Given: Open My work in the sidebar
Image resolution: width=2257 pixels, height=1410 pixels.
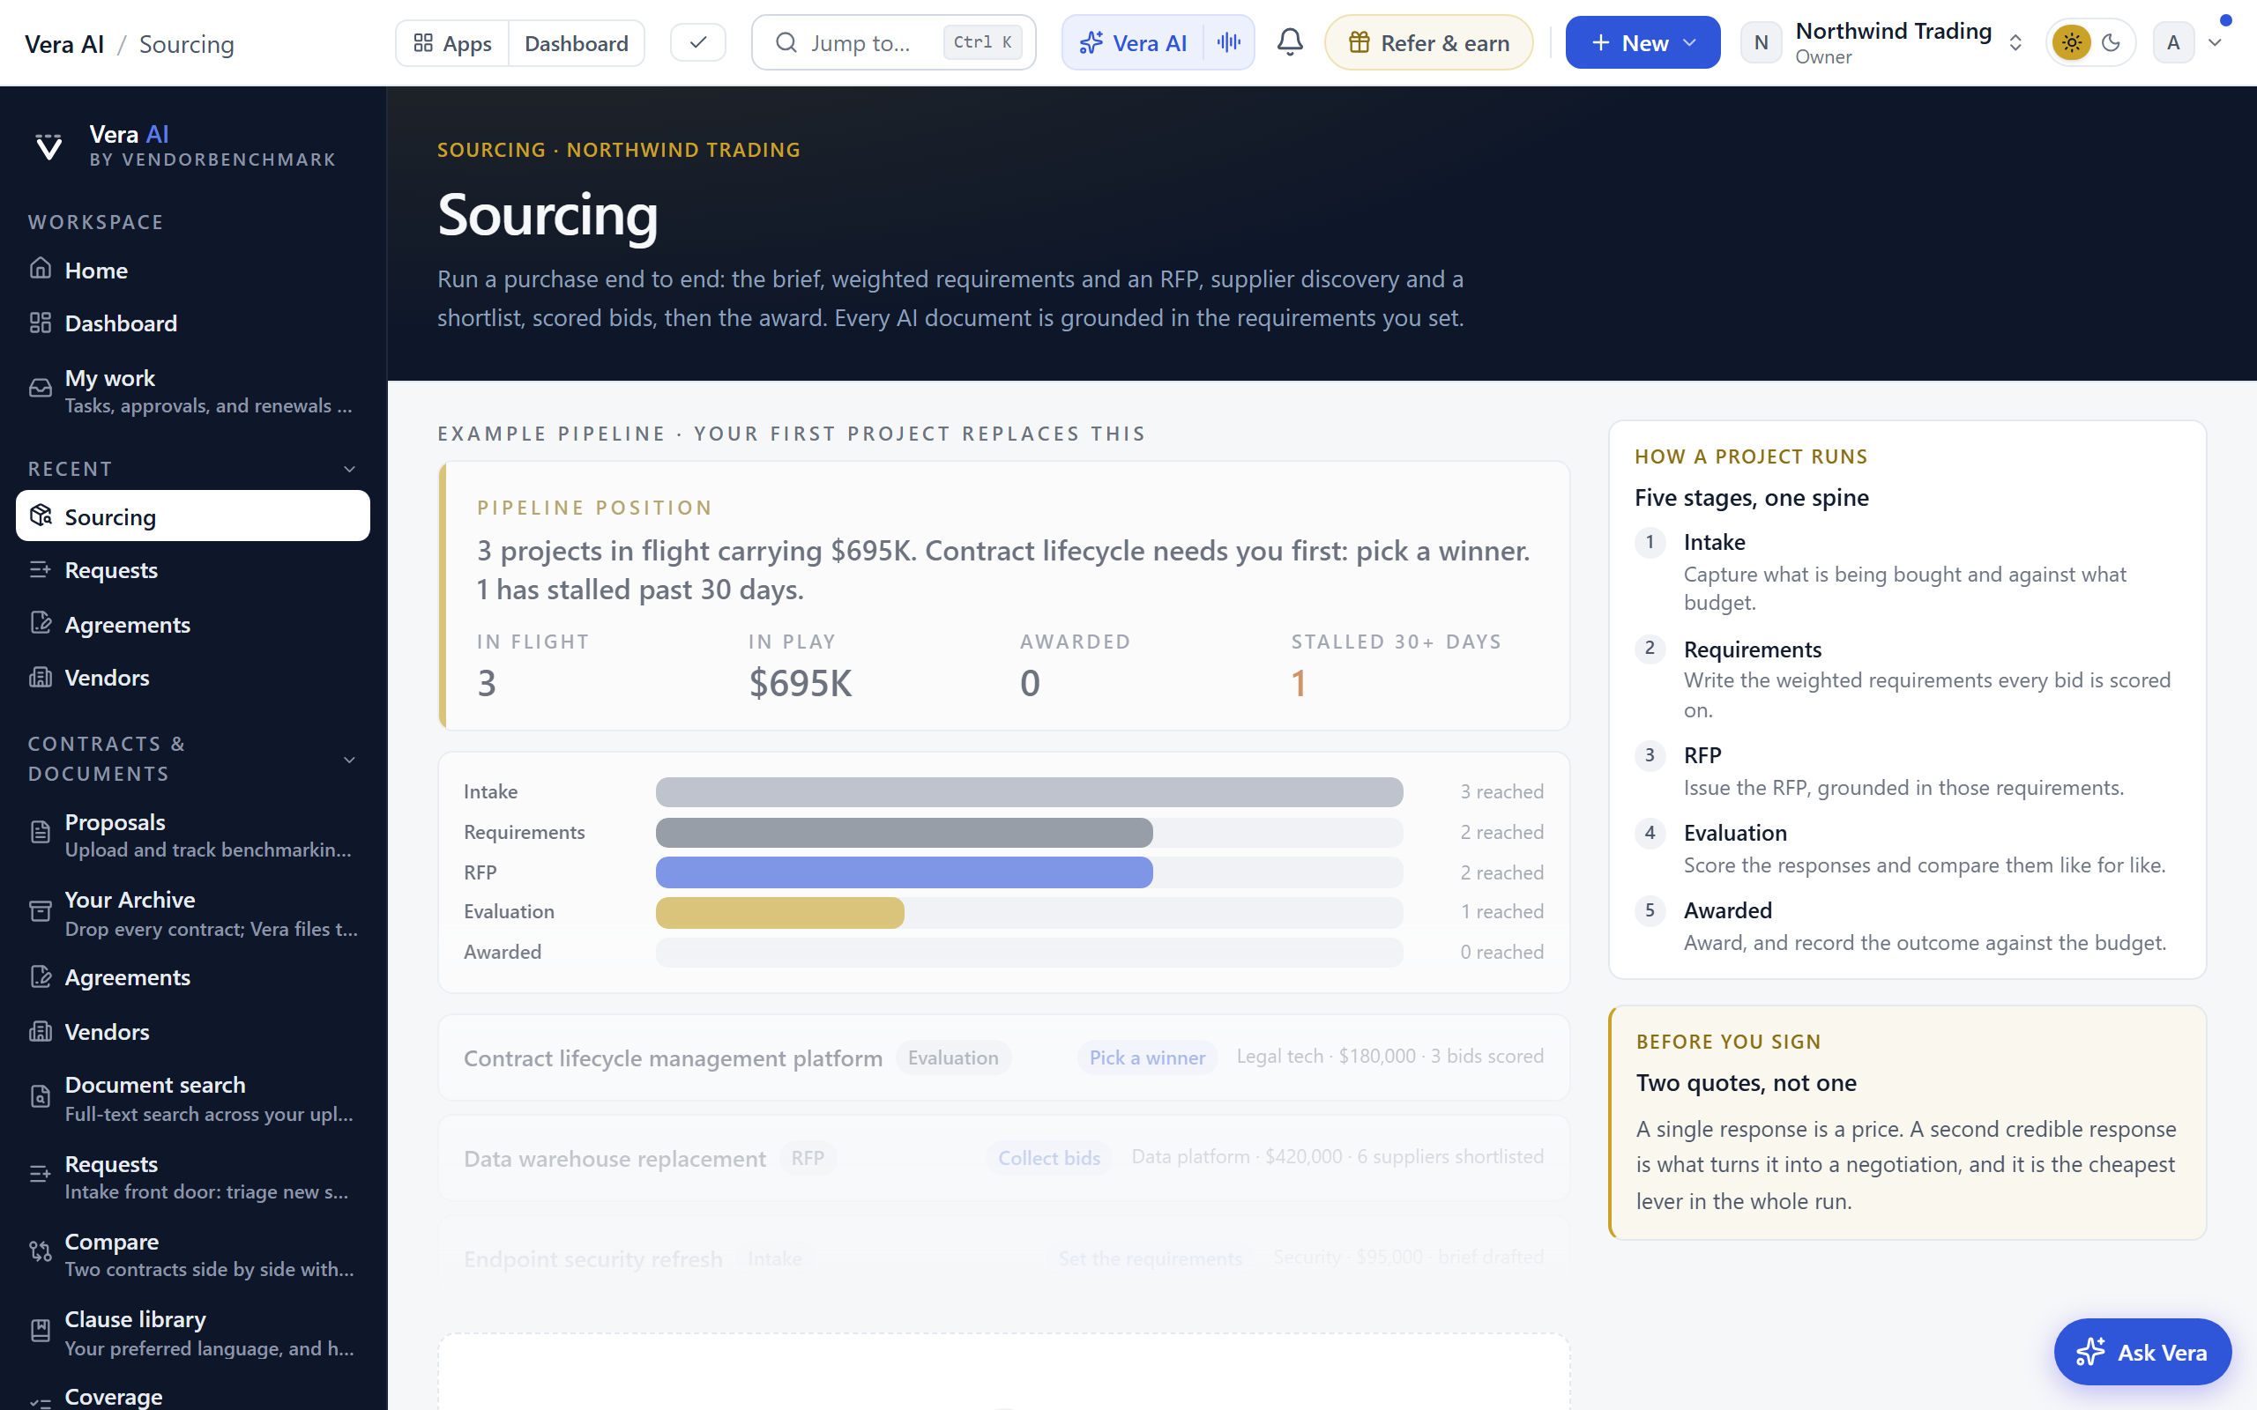Looking at the screenshot, I should click(193, 390).
